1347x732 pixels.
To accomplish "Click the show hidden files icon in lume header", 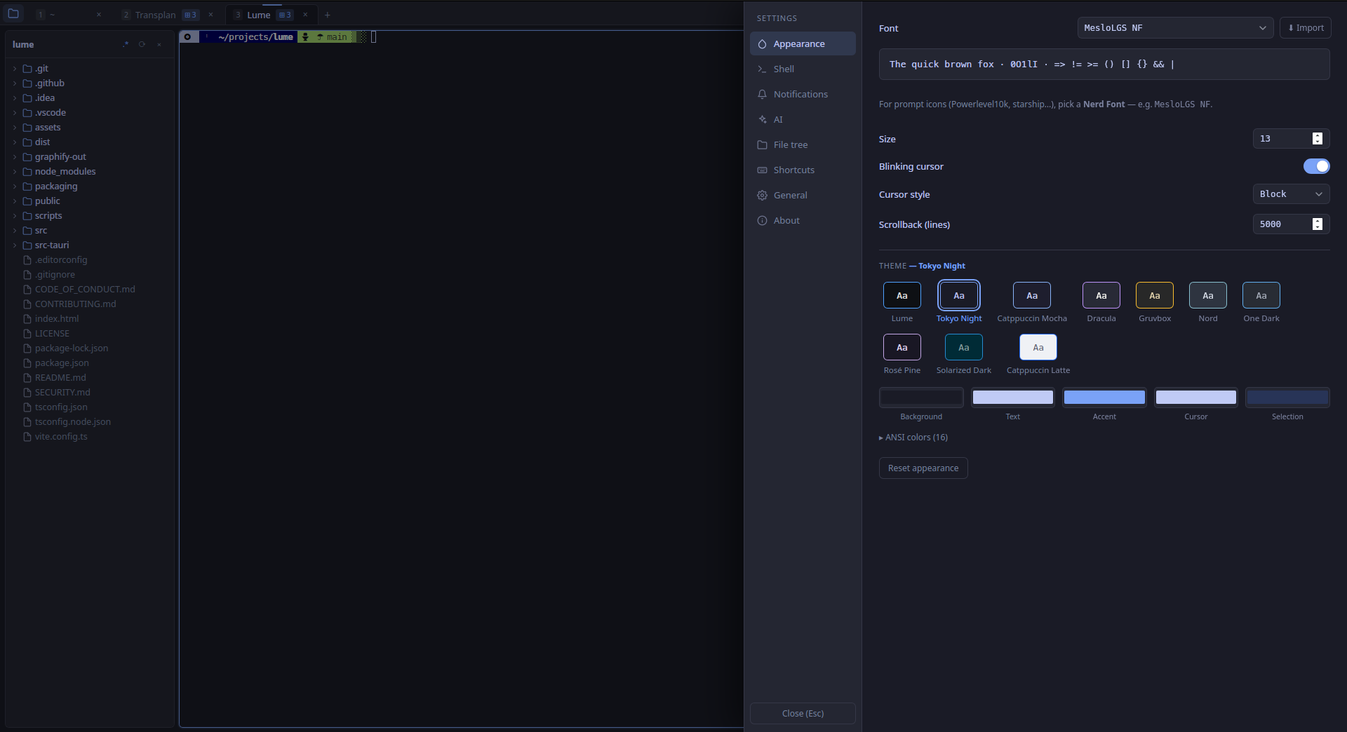I will [x=126, y=44].
